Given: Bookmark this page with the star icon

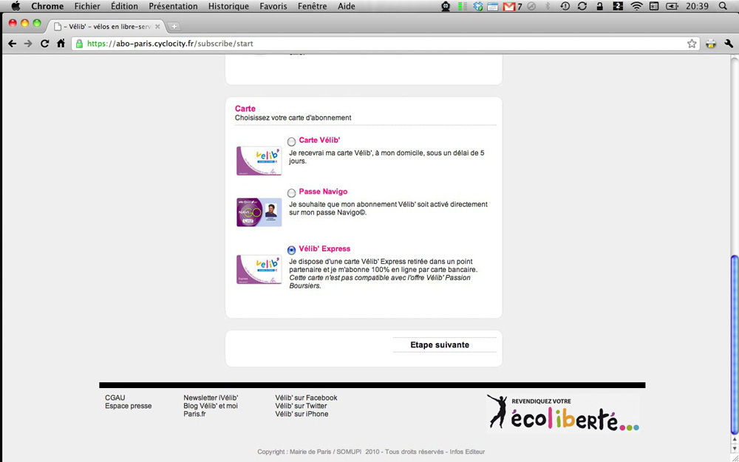Looking at the screenshot, I should pyautogui.click(x=692, y=44).
